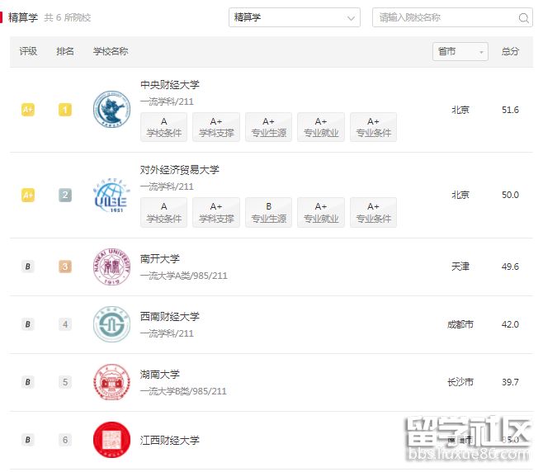Image resolution: width=543 pixels, height=472 pixels.
Task: Click the 50.0 total score value
Action: tap(510, 195)
